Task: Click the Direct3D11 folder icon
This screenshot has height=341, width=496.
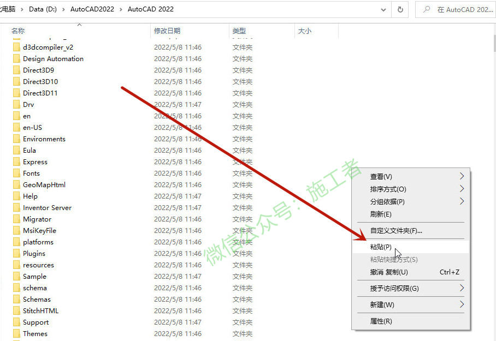Action: click(x=17, y=93)
